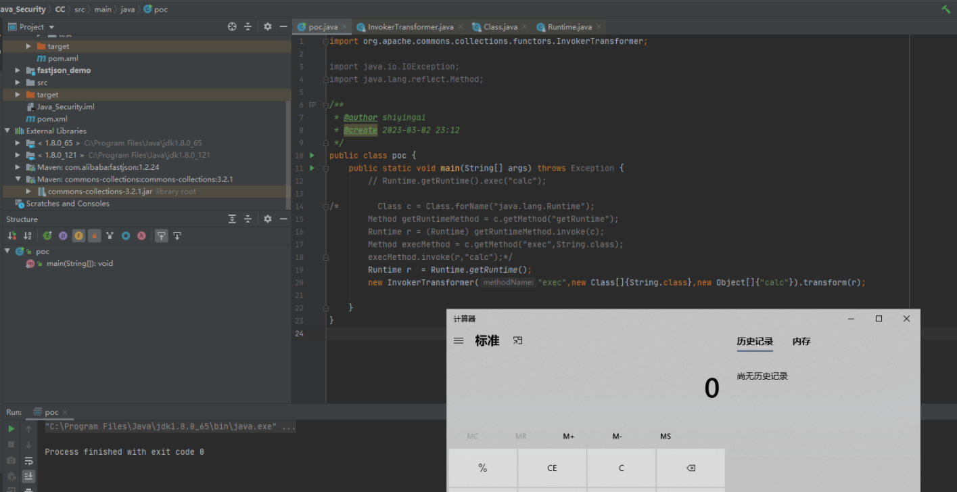The width and height of the screenshot is (957, 492).
Task: Toggle Show Lambdas pink lambda icon
Action: point(141,236)
